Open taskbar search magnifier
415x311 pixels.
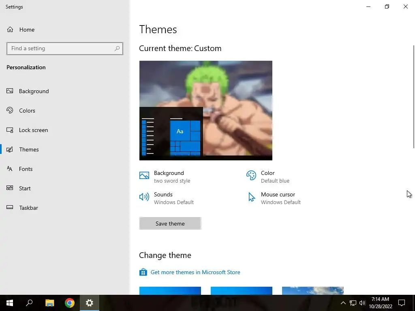tap(29, 303)
